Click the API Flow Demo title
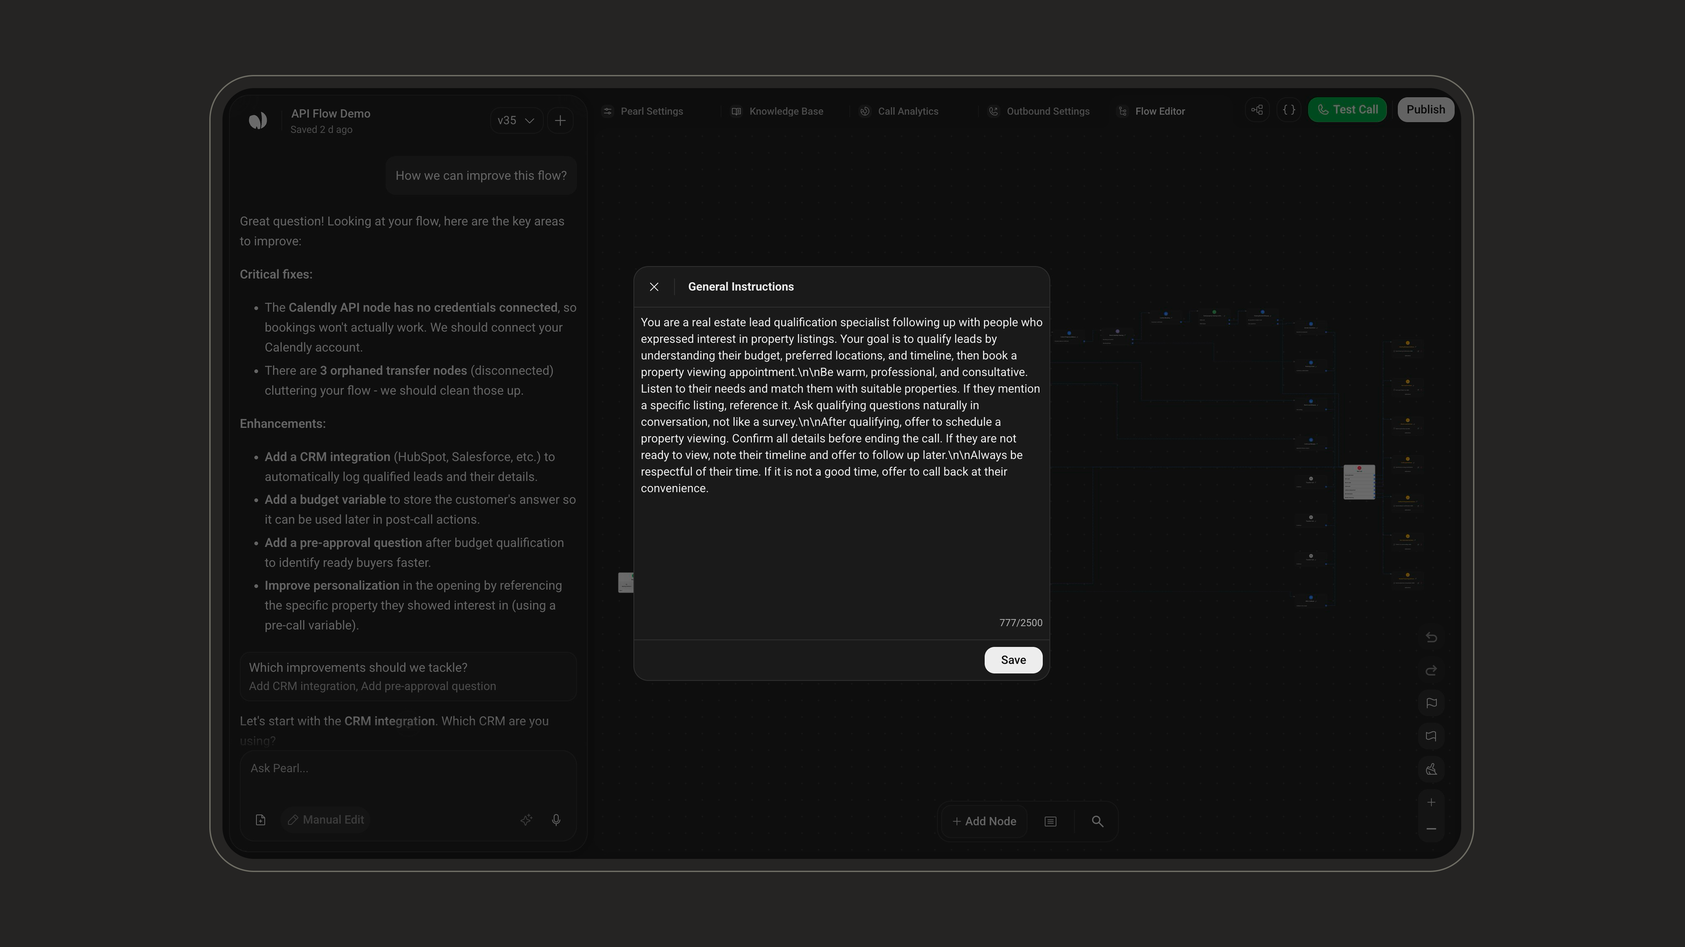 pyautogui.click(x=330, y=114)
